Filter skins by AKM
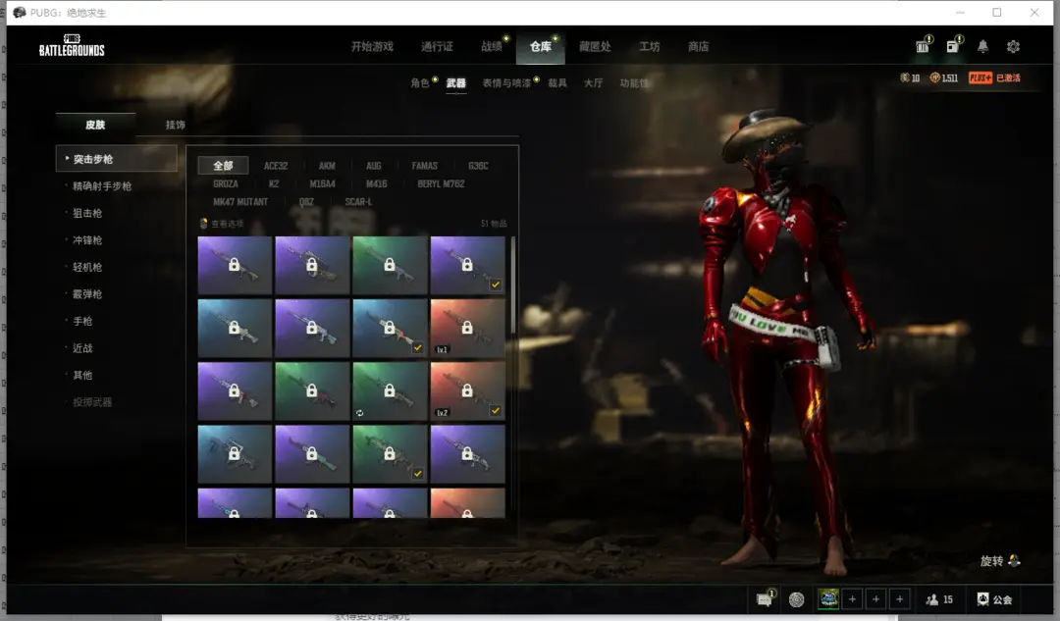Screen dimensions: 1060x621 327,166
